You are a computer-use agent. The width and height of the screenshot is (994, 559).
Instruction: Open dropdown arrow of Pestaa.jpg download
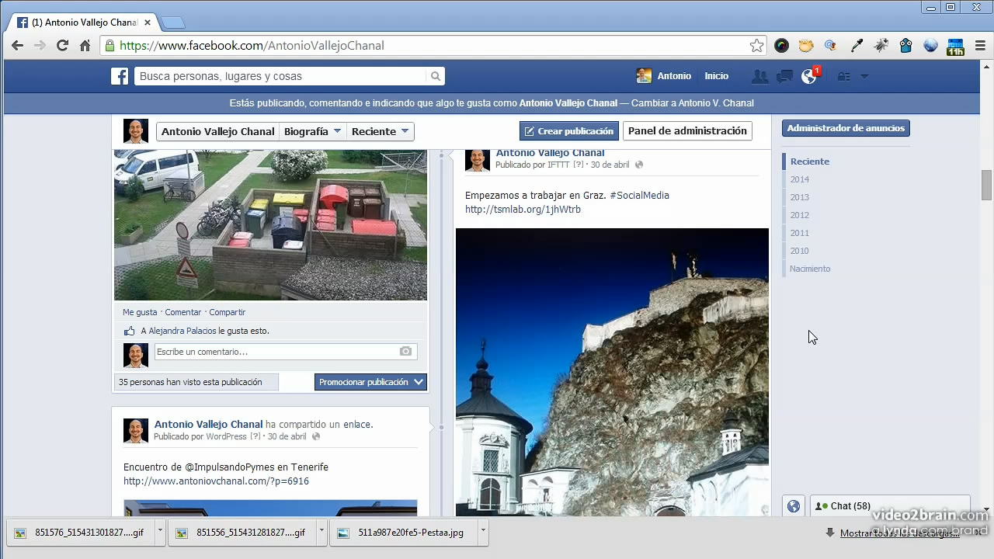point(483,533)
